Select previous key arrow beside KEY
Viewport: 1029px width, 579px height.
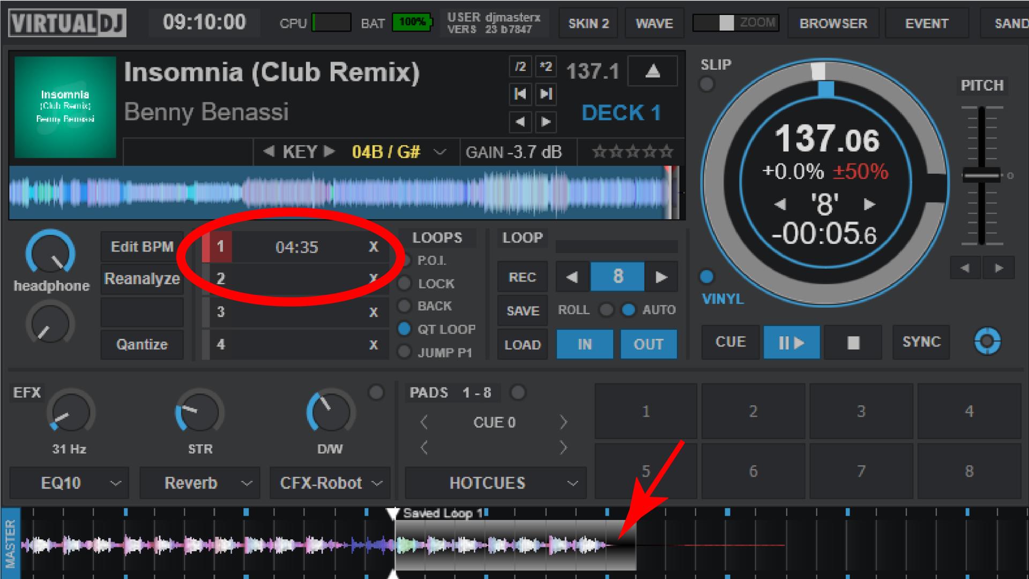[x=269, y=152]
